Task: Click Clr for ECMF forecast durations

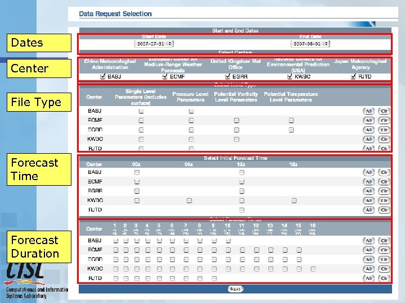Action: [x=384, y=250]
